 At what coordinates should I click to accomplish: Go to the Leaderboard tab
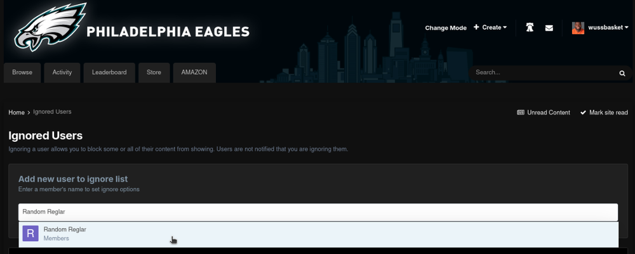pos(109,73)
